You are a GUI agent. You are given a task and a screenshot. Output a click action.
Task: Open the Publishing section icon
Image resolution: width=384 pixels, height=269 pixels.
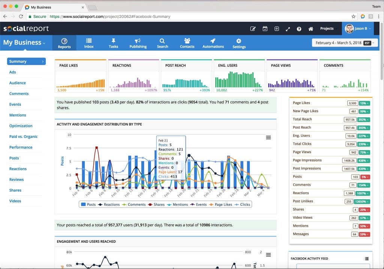[138, 42]
